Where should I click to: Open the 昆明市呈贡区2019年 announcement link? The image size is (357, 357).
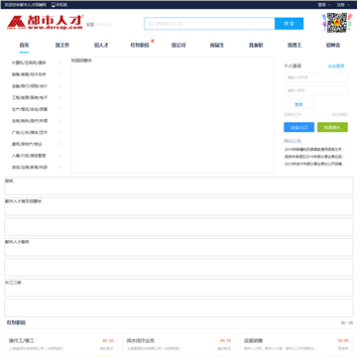point(314,157)
